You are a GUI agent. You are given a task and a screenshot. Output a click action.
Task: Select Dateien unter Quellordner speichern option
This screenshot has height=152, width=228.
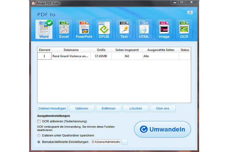click(39, 136)
